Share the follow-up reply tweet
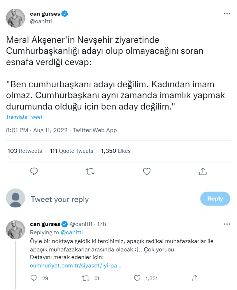The height and width of the screenshot is (290, 237). coord(195,278)
